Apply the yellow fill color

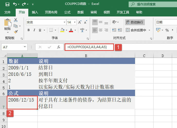62,30
